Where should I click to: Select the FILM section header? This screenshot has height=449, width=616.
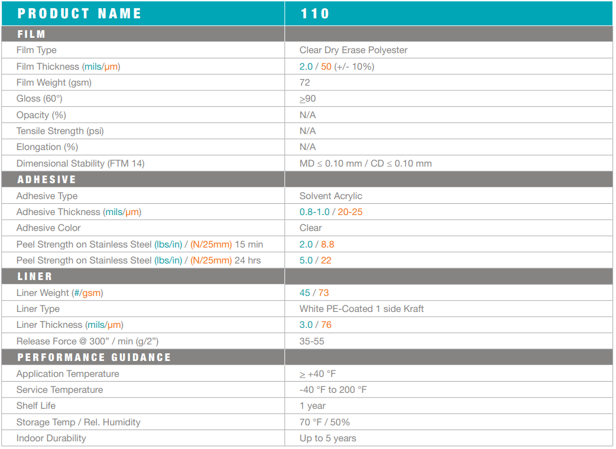[x=31, y=34]
